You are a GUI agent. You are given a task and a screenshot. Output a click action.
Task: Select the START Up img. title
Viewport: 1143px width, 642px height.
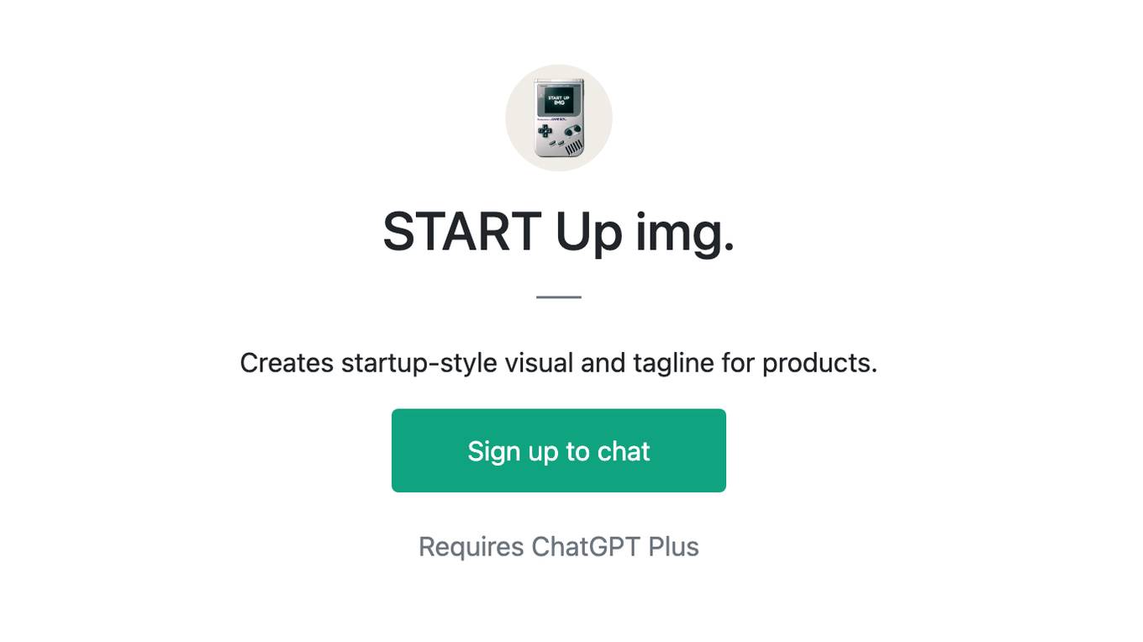[559, 232]
